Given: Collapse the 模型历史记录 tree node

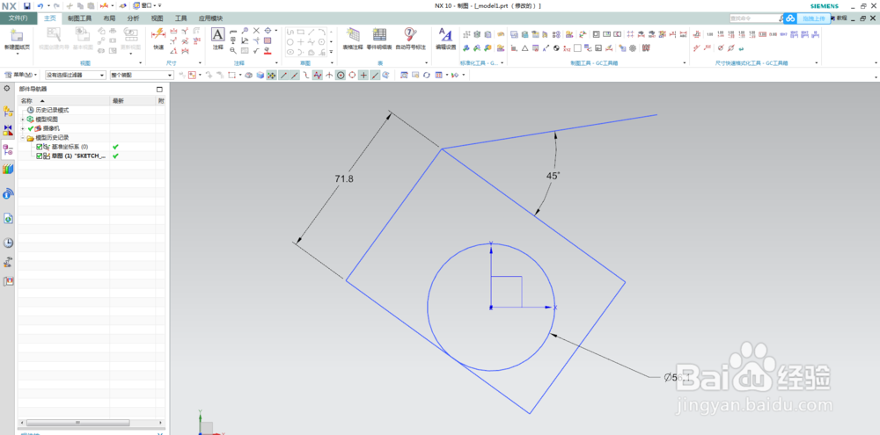Looking at the screenshot, I should (23, 137).
